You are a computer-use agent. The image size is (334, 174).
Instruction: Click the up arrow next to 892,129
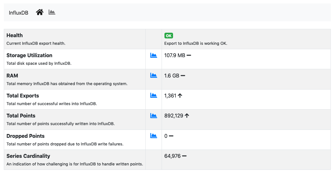187,116
